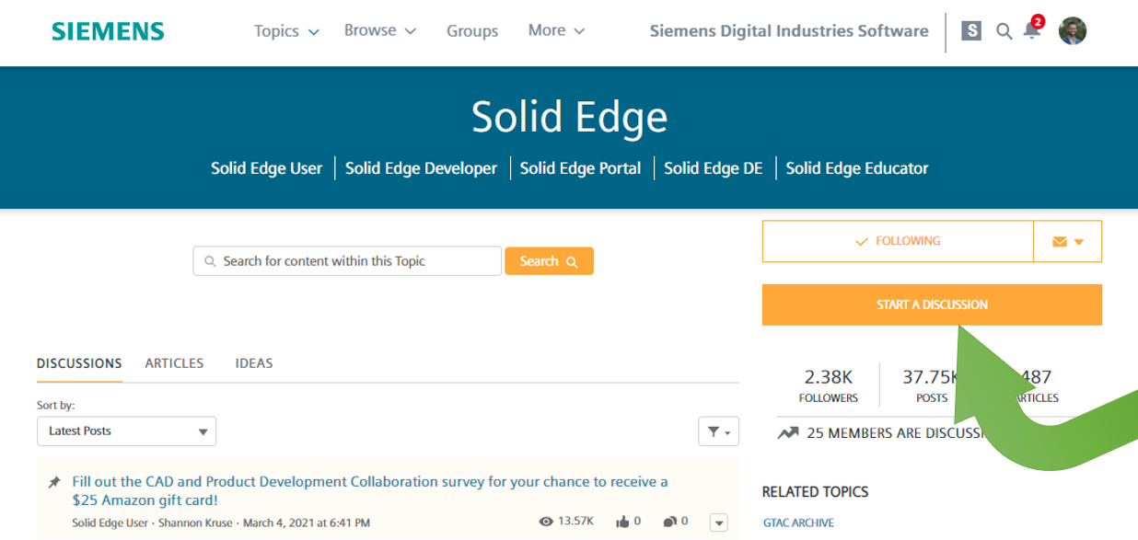Click the Siemens logo
The height and width of the screenshot is (540, 1138).
(x=107, y=30)
